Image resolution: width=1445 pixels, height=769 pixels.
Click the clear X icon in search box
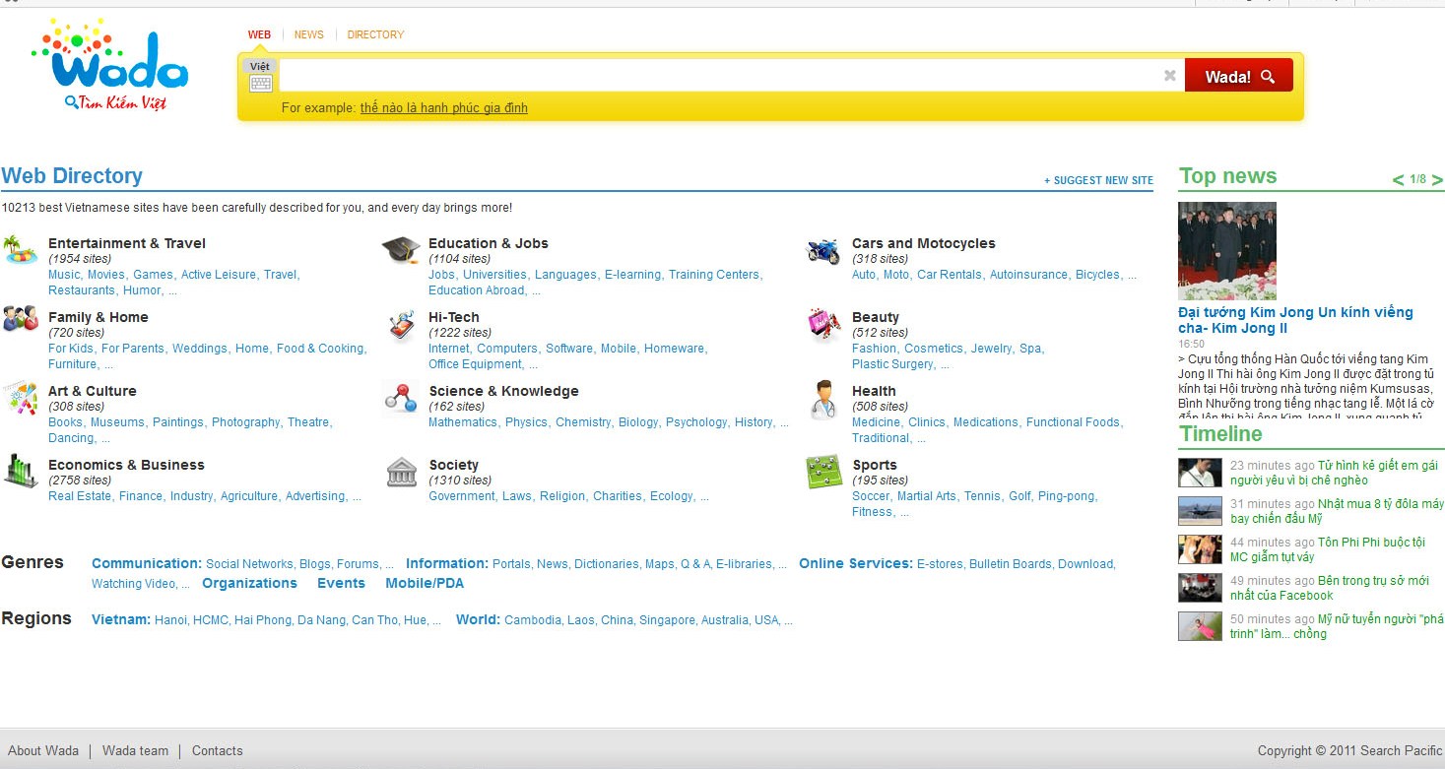[x=1169, y=76]
